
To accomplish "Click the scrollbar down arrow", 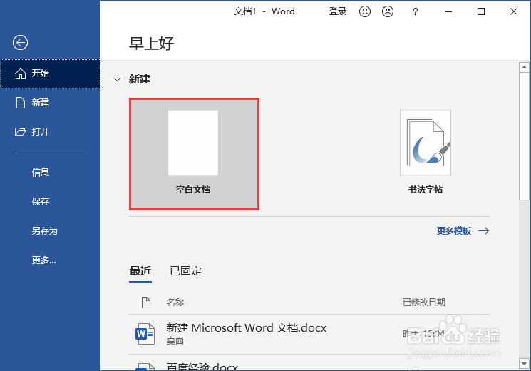I will [x=524, y=364].
